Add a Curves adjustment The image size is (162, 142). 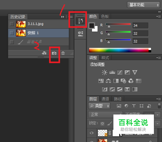click(x=120, y=72)
